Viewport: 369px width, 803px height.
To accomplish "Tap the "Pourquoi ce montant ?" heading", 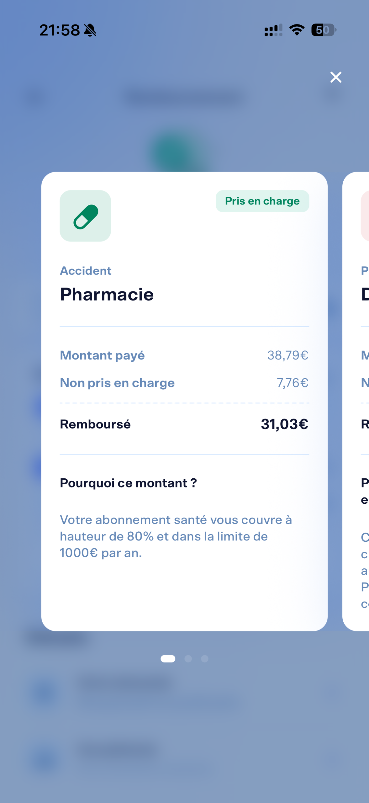I will point(128,483).
